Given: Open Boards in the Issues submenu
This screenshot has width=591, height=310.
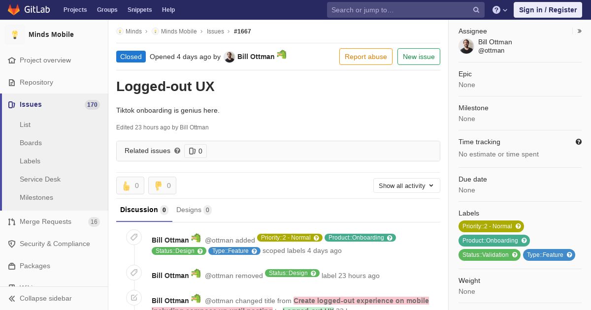Looking at the screenshot, I should click(x=31, y=143).
